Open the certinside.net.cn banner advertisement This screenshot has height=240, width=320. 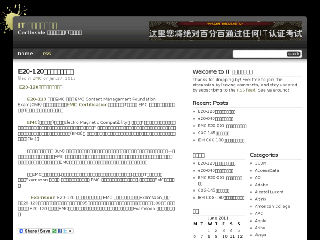click(225, 31)
